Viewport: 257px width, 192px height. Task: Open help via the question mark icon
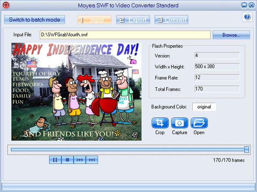click(247, 17)
